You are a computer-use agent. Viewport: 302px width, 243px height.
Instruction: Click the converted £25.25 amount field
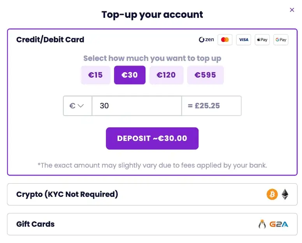point(211,106)
